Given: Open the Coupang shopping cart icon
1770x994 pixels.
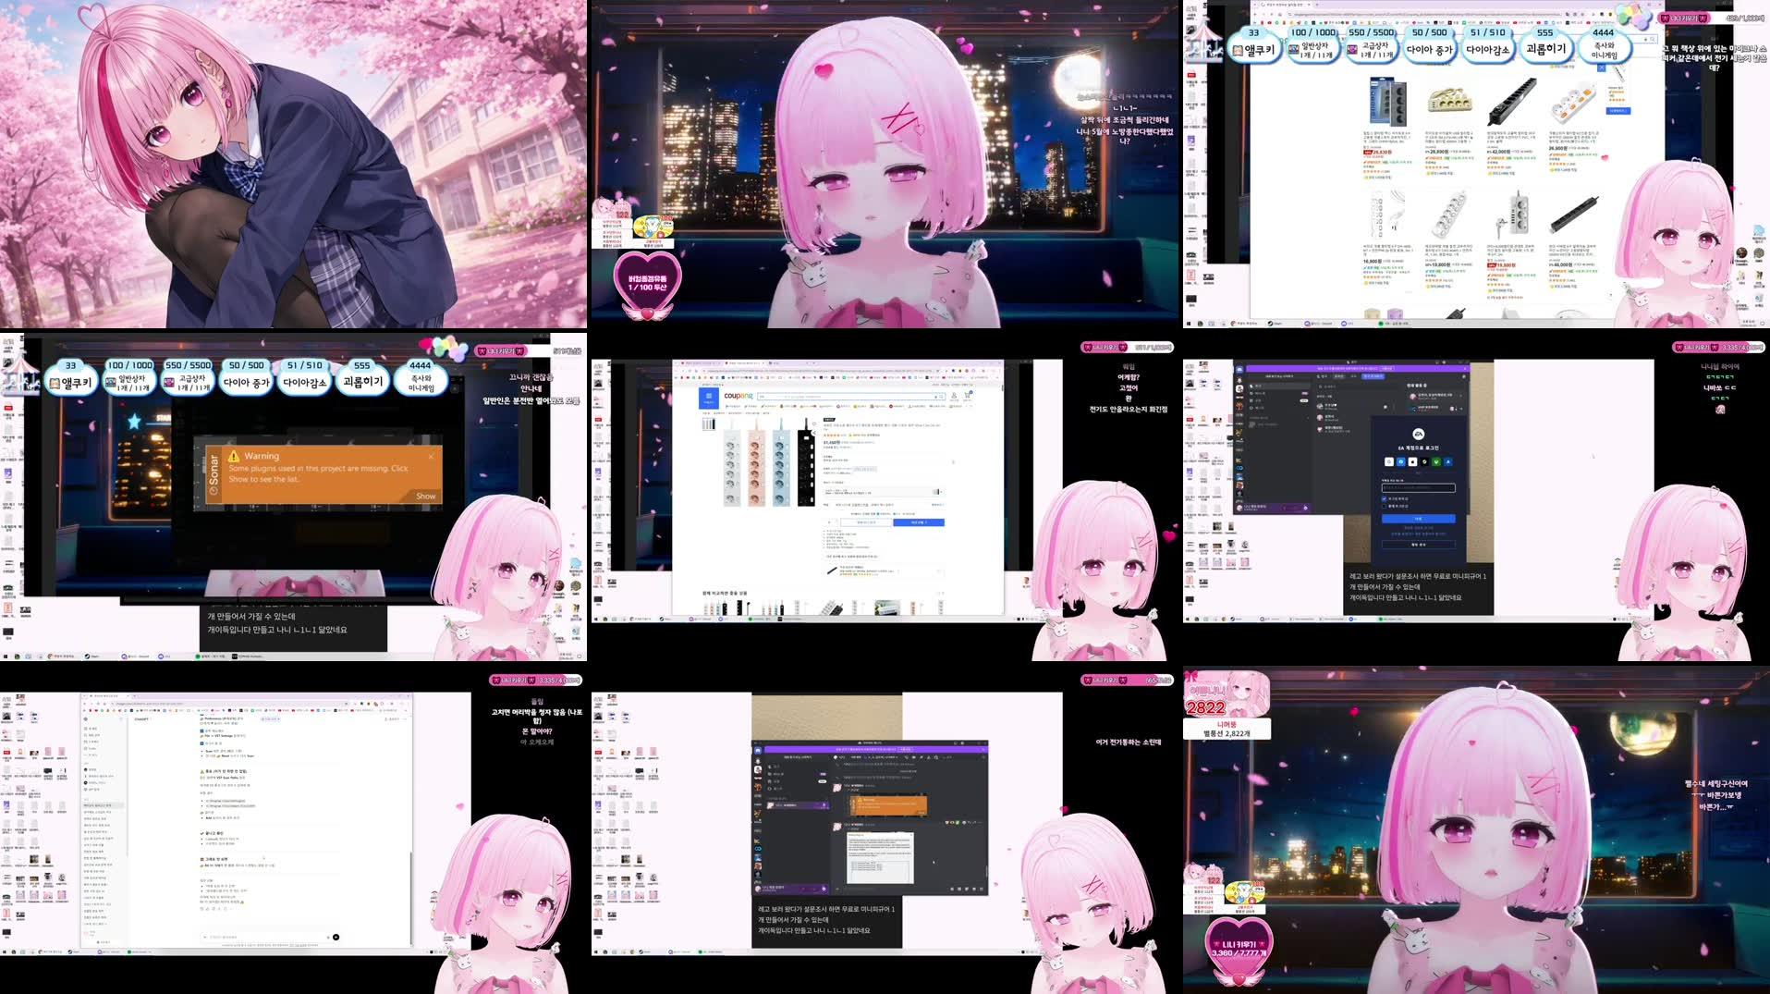Looking at the screenshot, I should (968, 395).
